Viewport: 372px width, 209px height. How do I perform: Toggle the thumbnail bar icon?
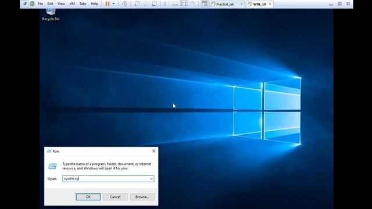point(175,4)
